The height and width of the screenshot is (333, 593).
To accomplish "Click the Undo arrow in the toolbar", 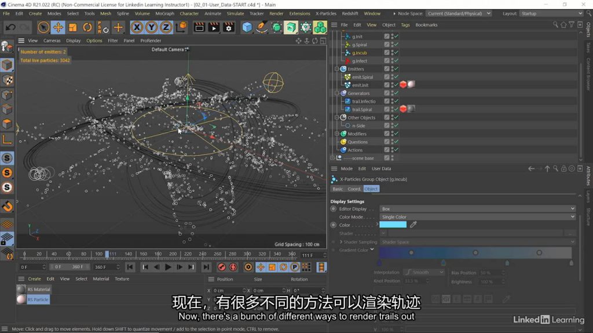I will [10, 27].
